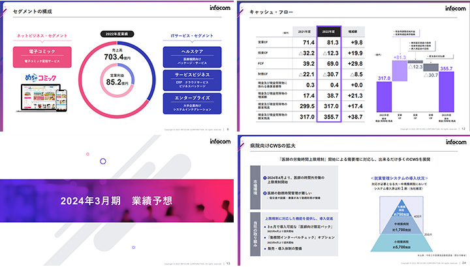This screenshot has height=267, width=470.
Task: Click the highlighted 2022年度 column header
Action: pos(329,31)
